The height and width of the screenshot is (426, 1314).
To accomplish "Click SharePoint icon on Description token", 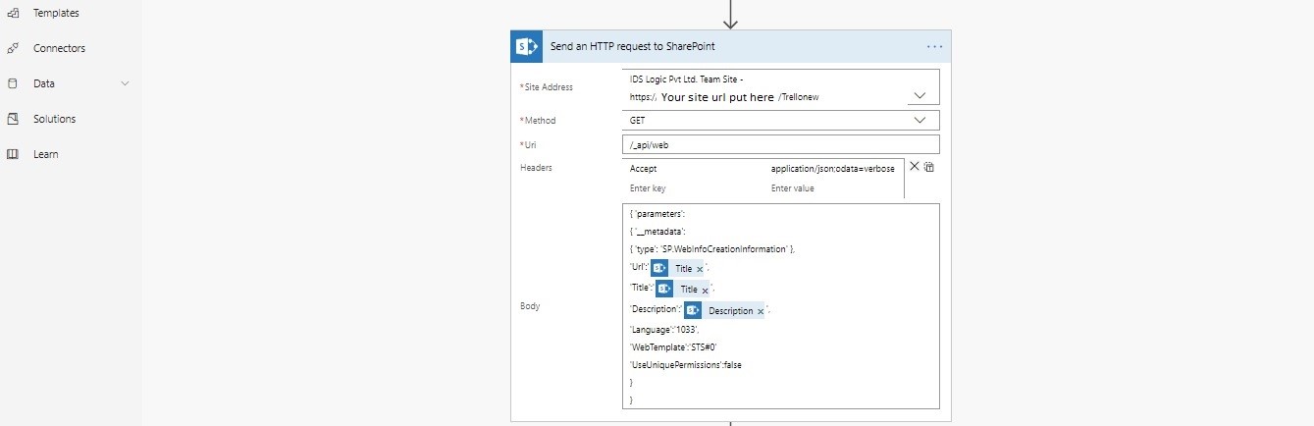I will 693,310.
